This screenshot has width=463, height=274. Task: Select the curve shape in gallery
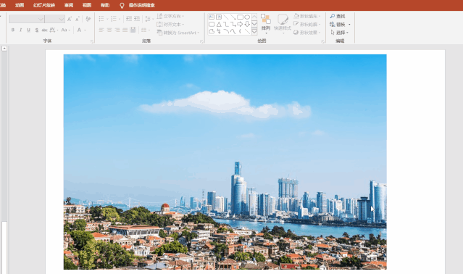(x=233, y=31)
